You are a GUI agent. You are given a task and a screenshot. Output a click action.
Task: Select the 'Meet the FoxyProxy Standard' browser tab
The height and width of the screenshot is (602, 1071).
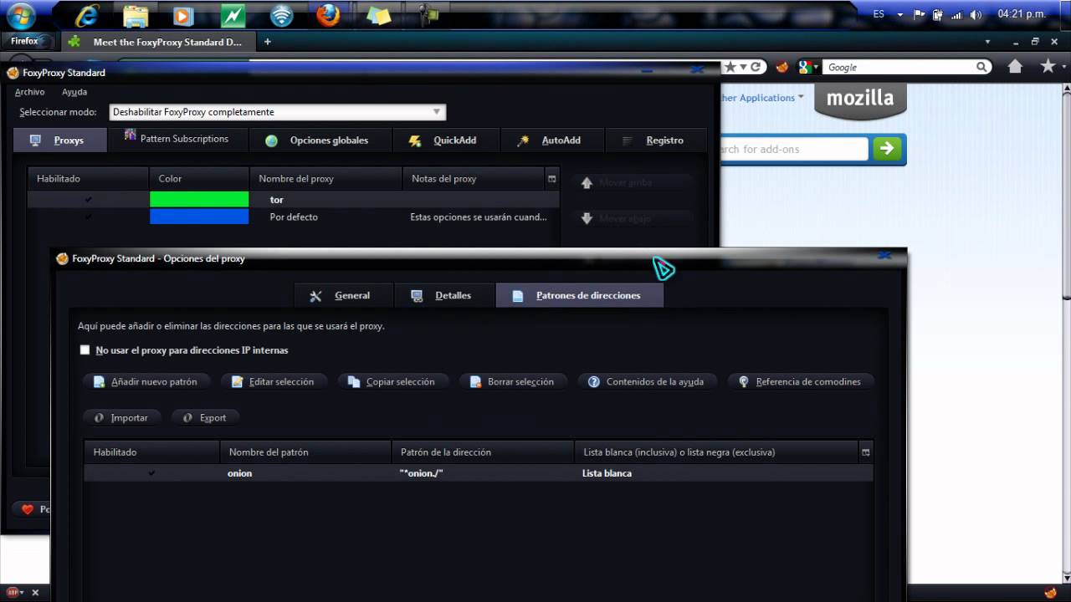click(157, 42)
